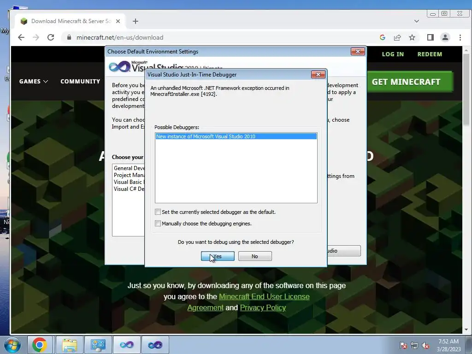The image size is (472, 354).
Task: Open Windows Start menu
Action: click(12, 345)
